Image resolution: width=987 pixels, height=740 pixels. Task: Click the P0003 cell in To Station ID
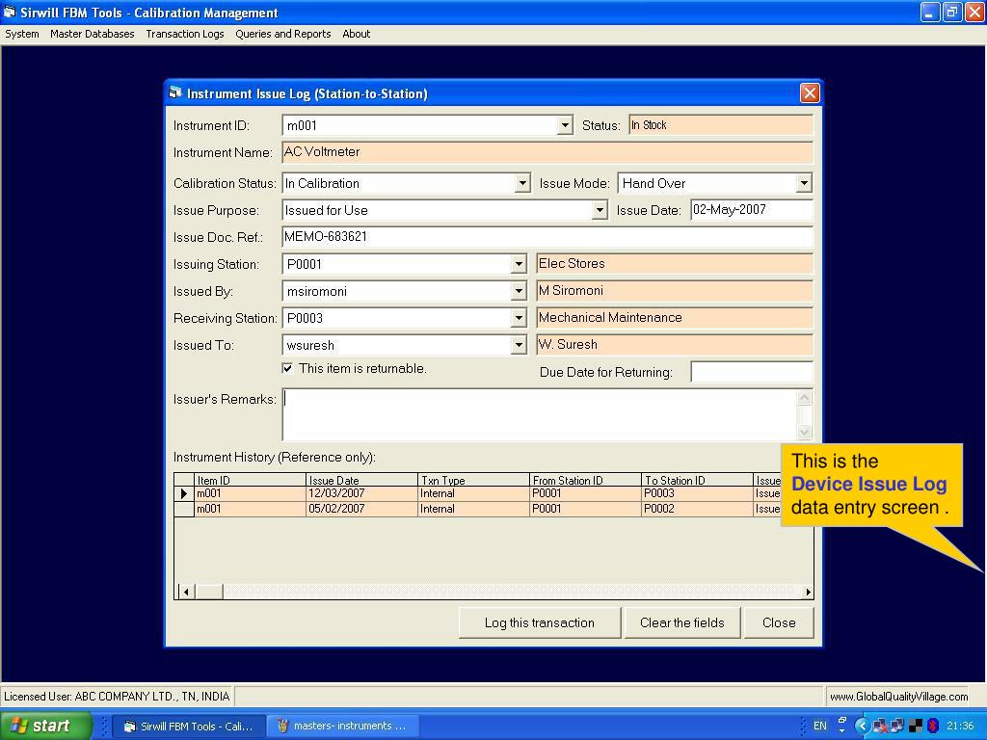coord(697,494)
